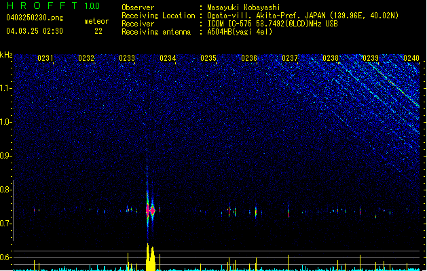Viewport: 427px width, 271px height.
Task: Click the 0238 time marker
Action: pyautogui.click(x=331, y=58)
